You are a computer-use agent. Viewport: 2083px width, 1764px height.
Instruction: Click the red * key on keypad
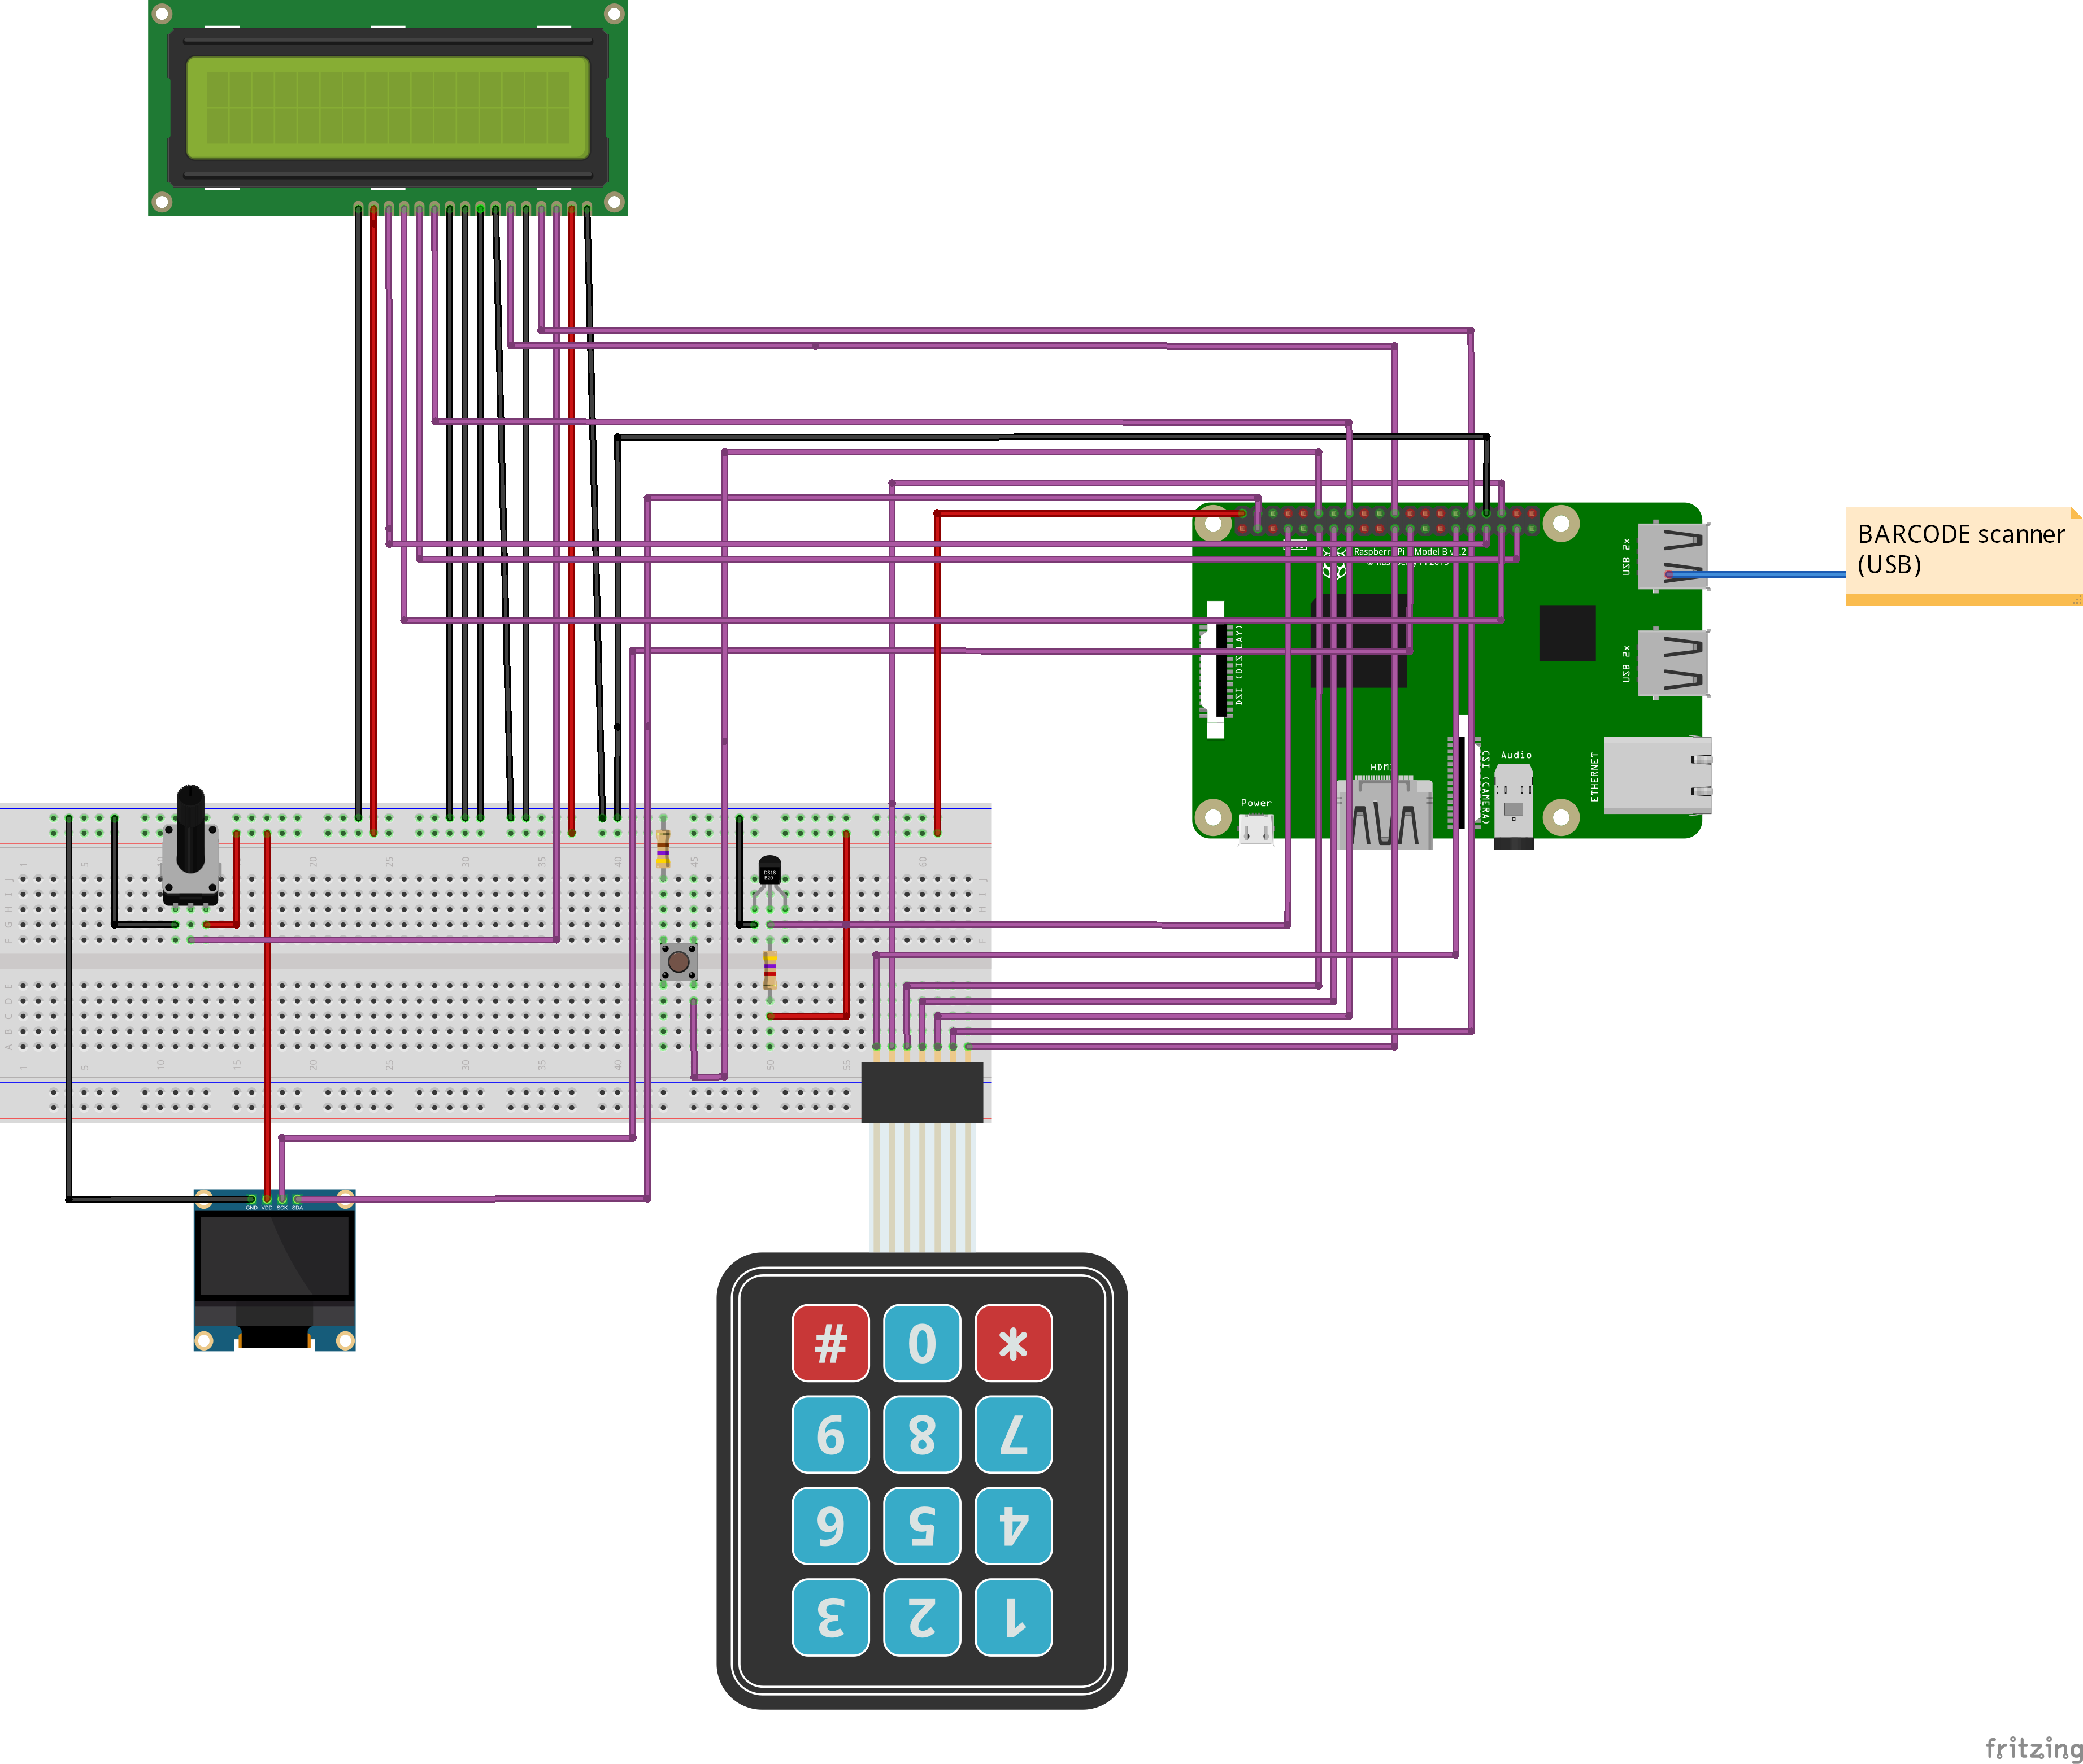click(1013, 1343)
